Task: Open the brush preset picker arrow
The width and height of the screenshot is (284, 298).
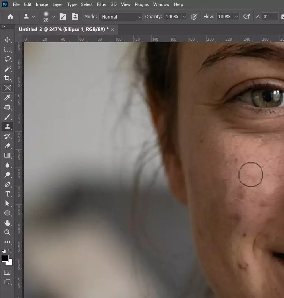Action: 54,17
